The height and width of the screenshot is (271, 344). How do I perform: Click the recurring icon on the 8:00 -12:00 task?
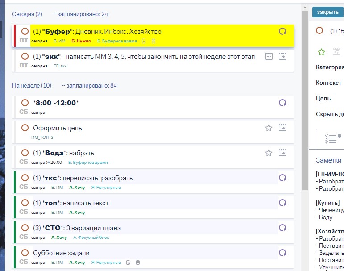point(282,103)
